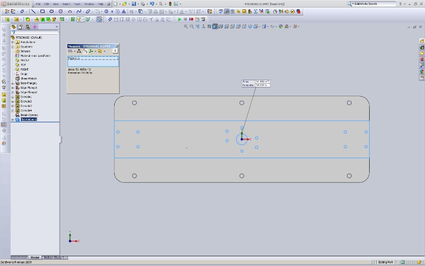Expand the Equations tree node
425x266 pixels.
pos(13,47)
